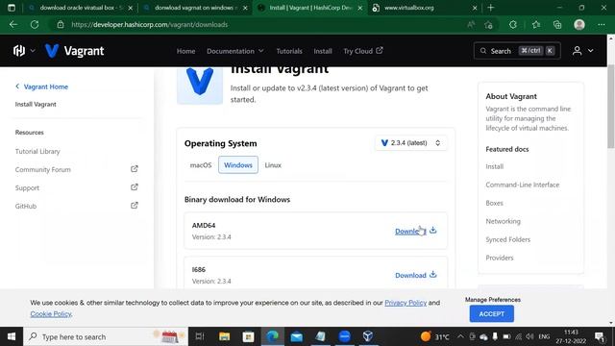Viewport: 615px width, 346px height.
Task: Expand the HashiCorp products chevron
Action: coord(33,51)
